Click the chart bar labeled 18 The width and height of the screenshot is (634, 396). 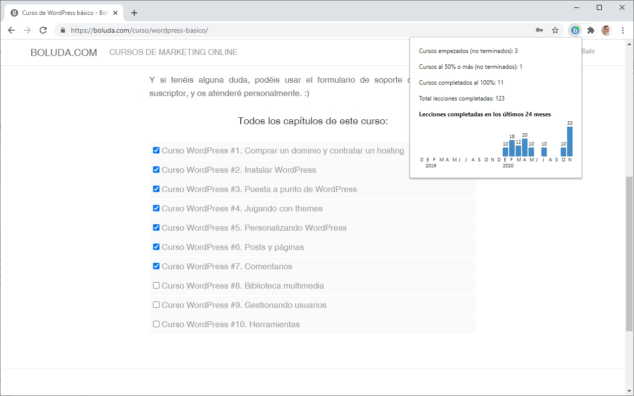tap(512, 148)
